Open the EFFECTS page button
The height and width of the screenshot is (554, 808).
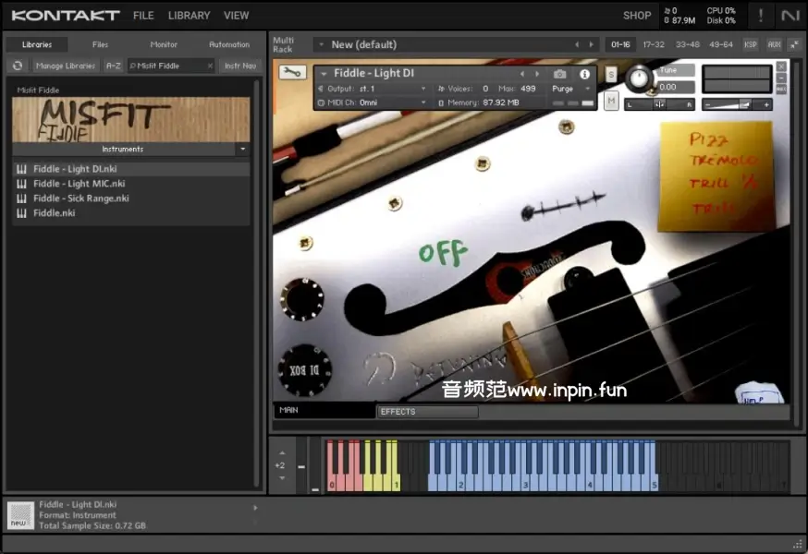(426, 412)
